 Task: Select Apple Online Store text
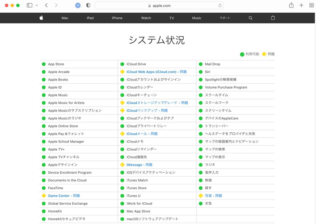point(63,126)
